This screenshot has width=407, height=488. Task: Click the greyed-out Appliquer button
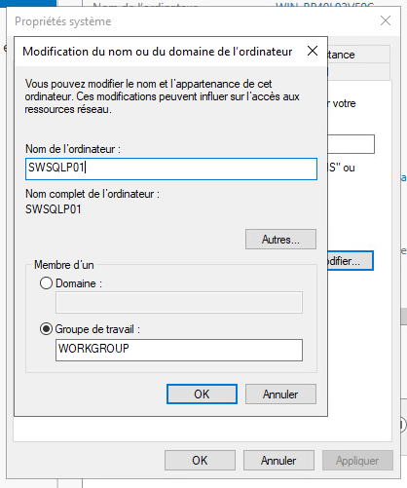click(x=357, y=460)
